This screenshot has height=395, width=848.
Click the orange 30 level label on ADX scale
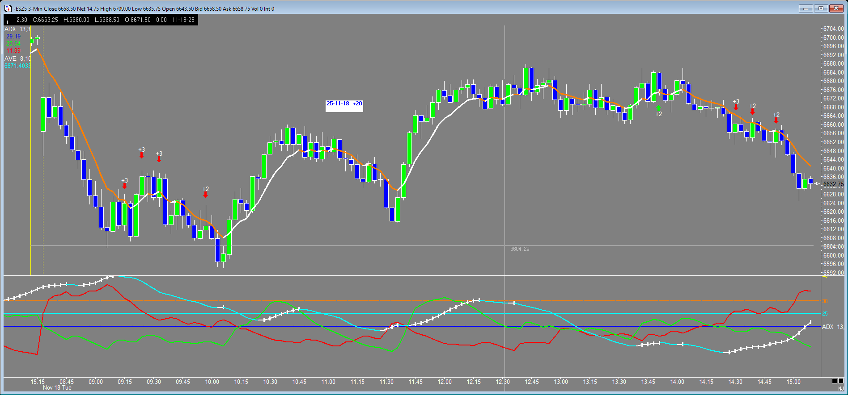click(825, 301)
